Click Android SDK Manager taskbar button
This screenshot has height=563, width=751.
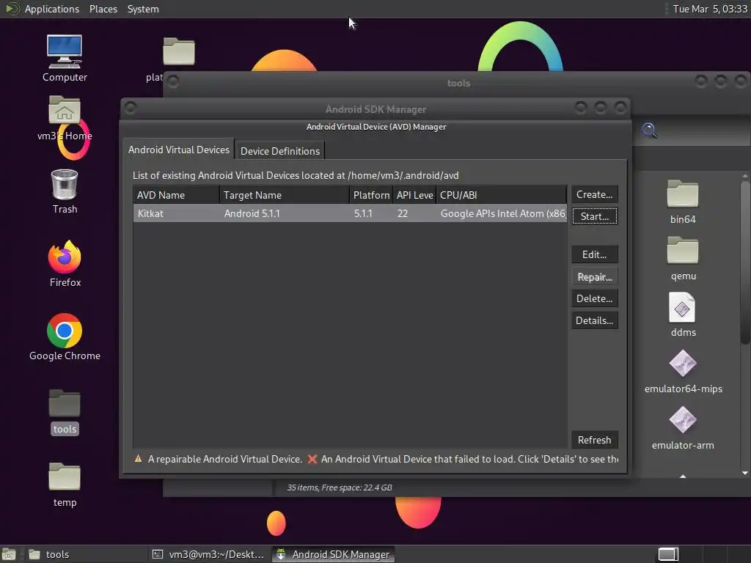334,554
